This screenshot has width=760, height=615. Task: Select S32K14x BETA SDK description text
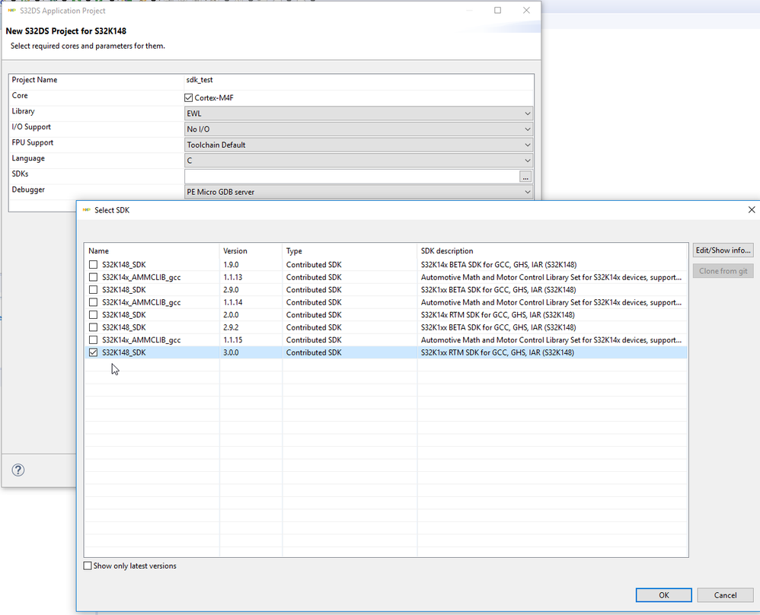[x=499, y=265]
